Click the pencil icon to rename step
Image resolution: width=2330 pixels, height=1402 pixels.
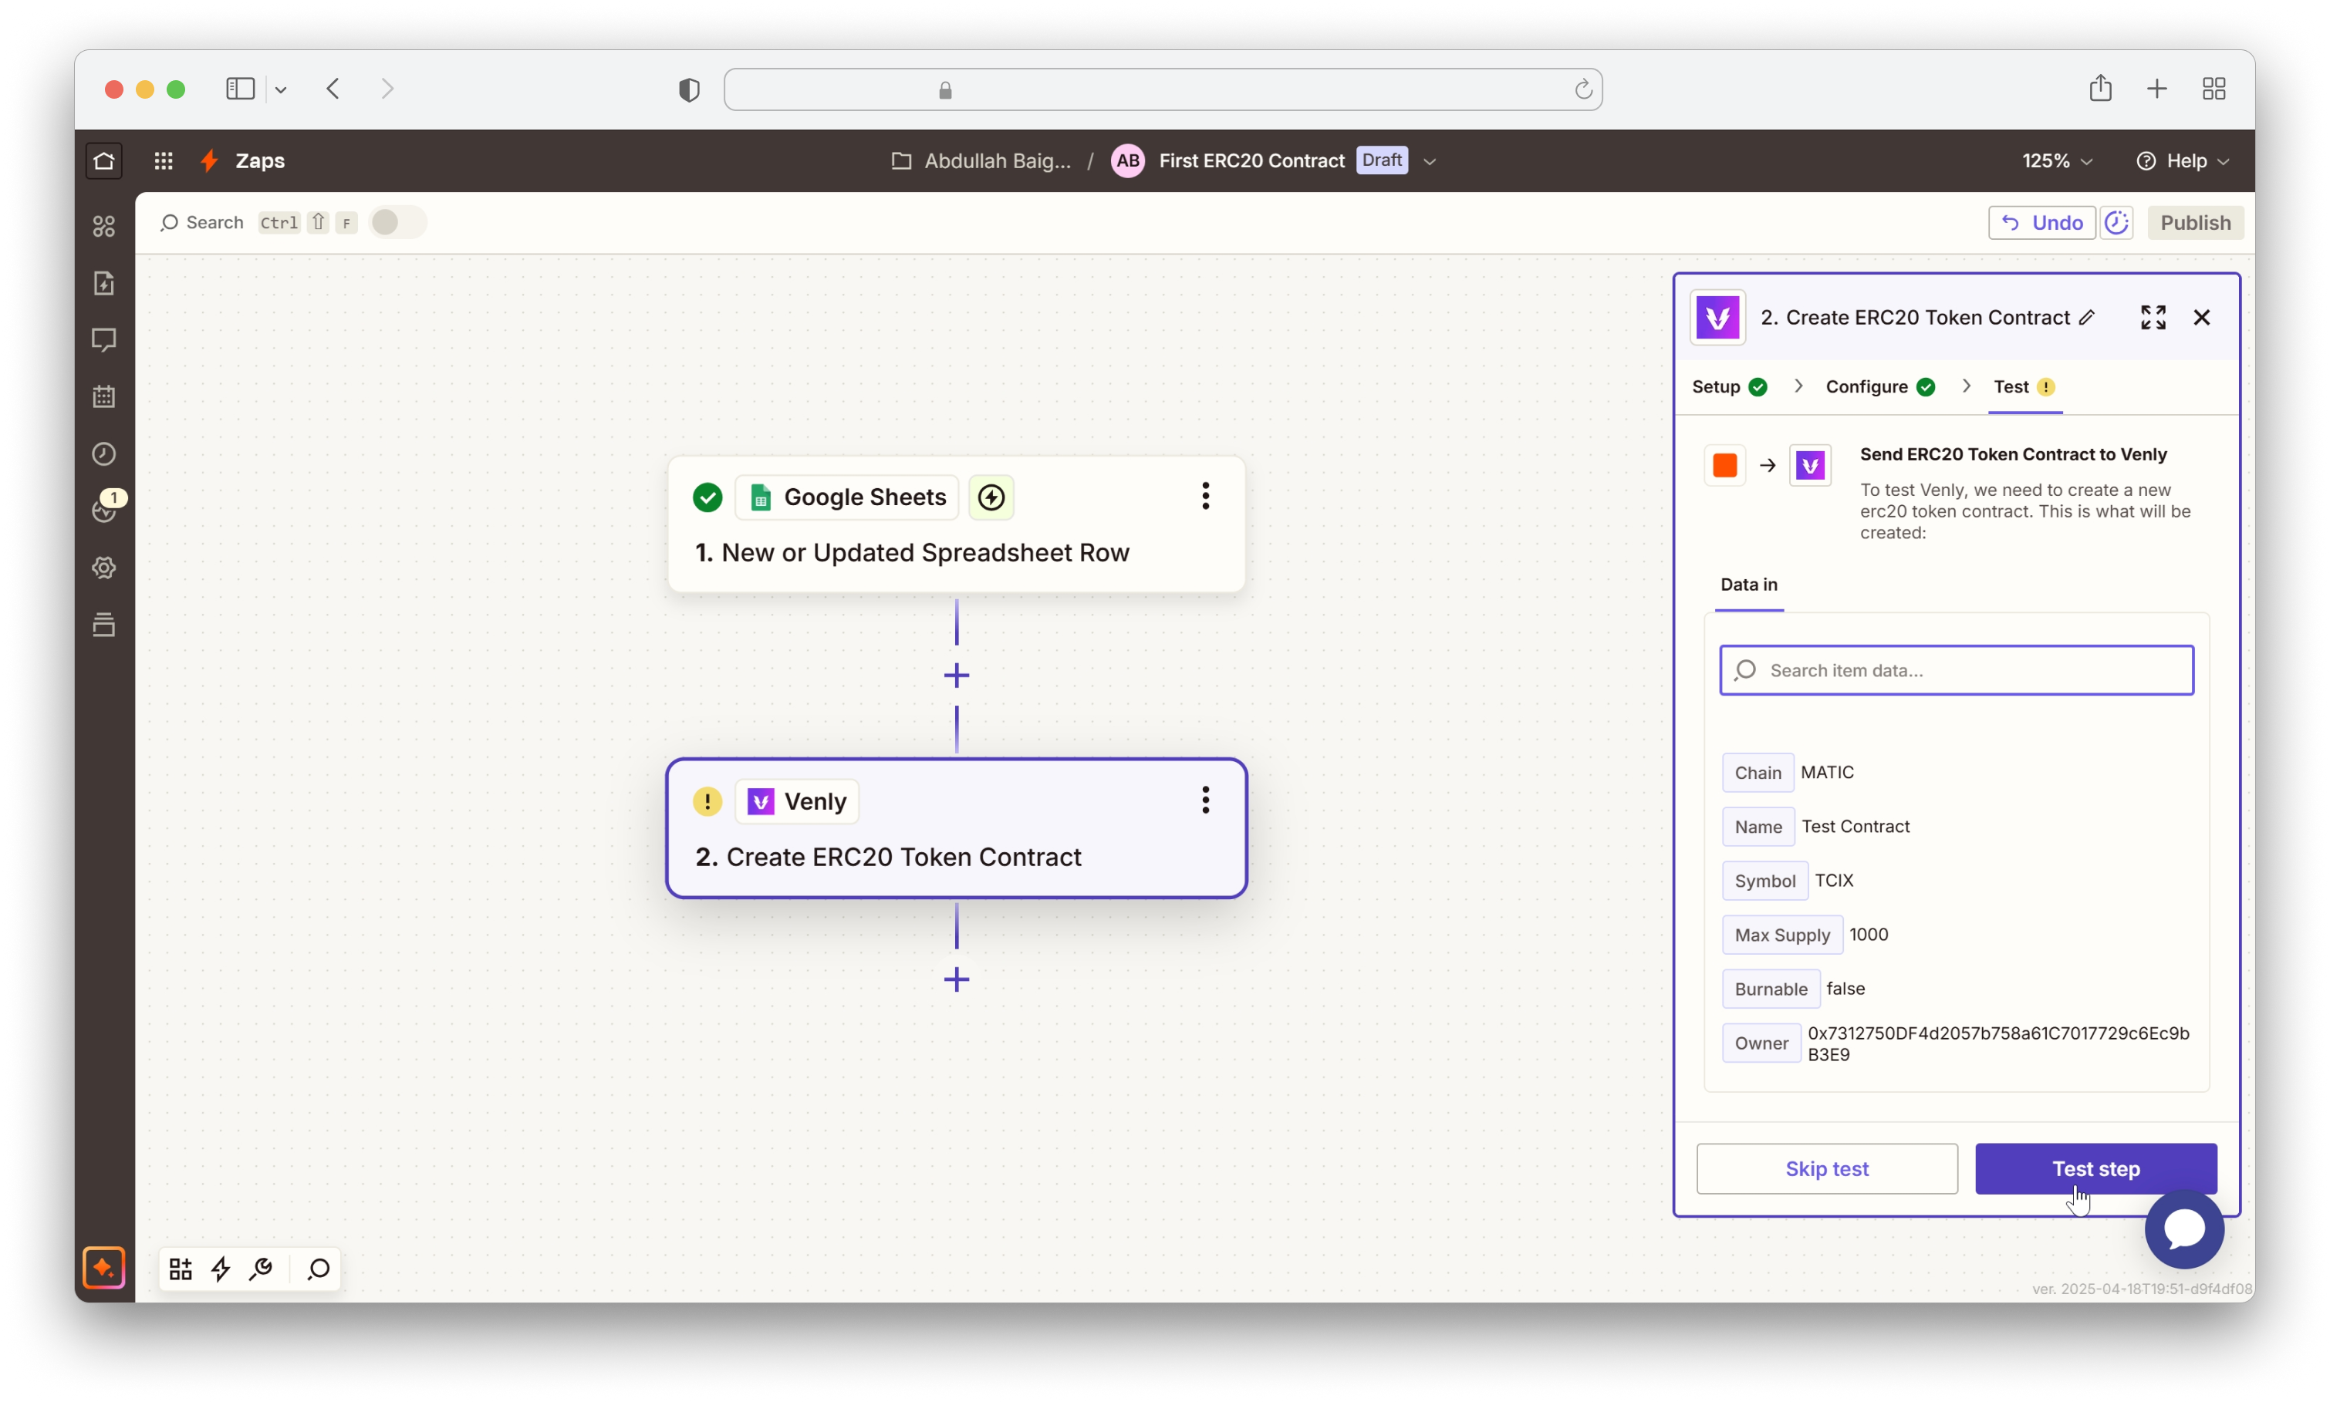point(2087,318)
